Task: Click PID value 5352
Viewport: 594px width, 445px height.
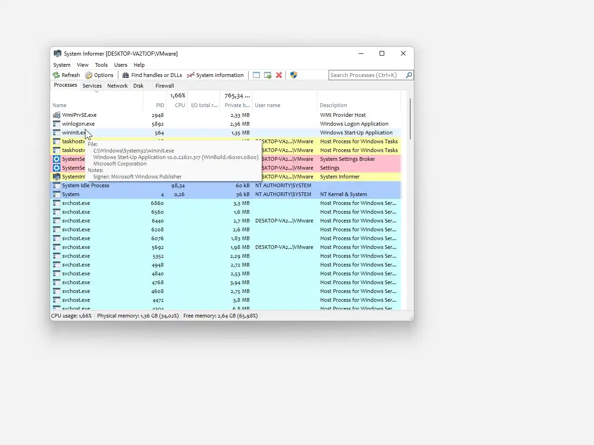Action: [158, 256]
